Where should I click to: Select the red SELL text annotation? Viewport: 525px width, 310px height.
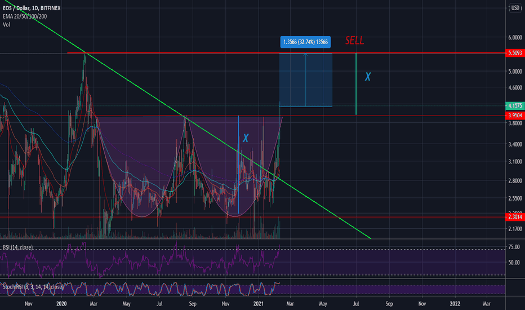(x=354, y=41)
